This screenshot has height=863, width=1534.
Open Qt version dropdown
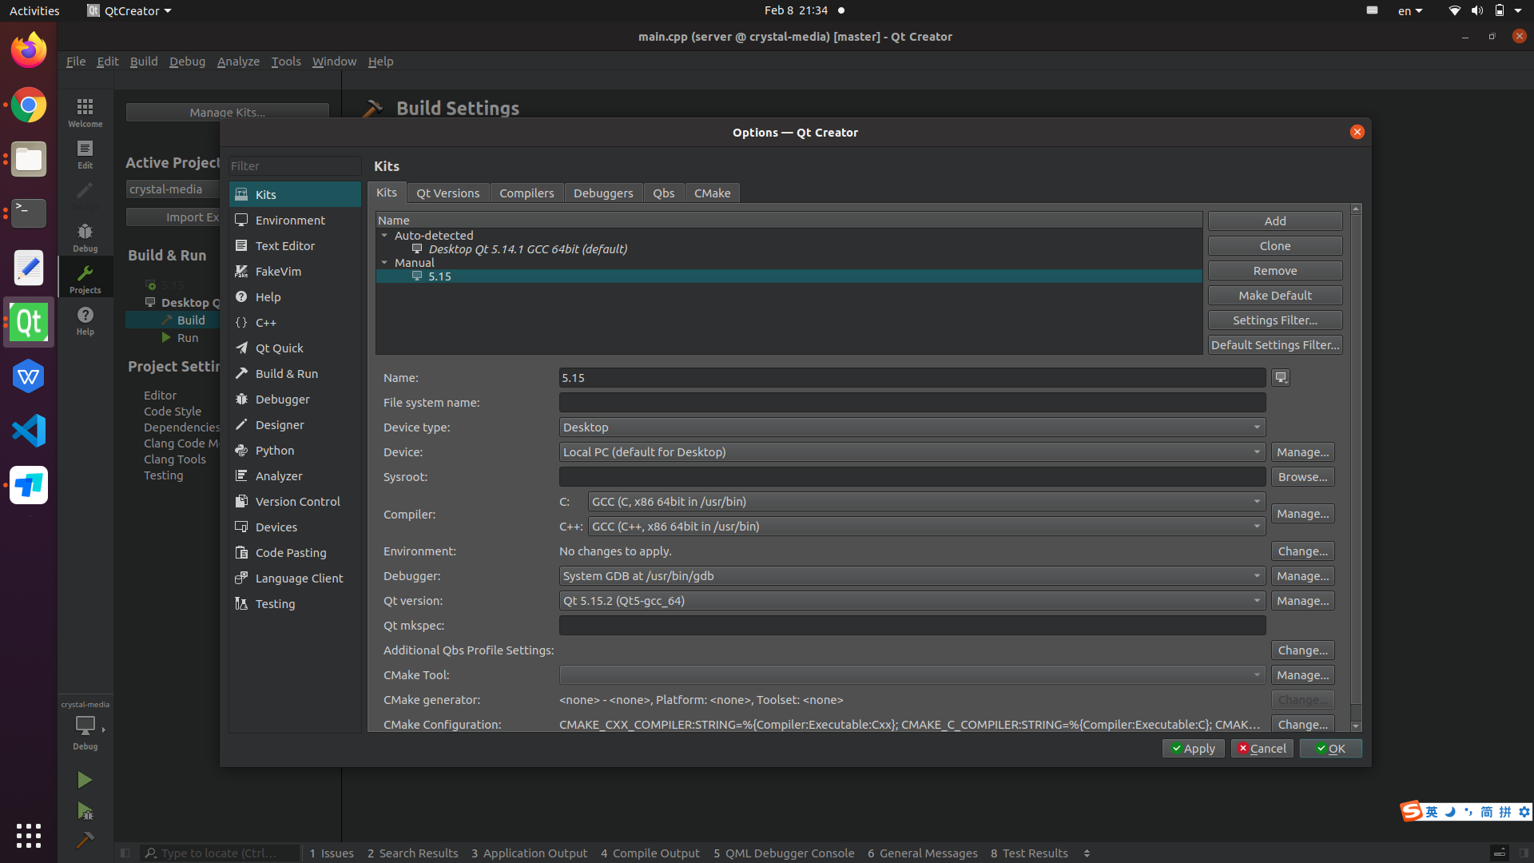(912, 601)
